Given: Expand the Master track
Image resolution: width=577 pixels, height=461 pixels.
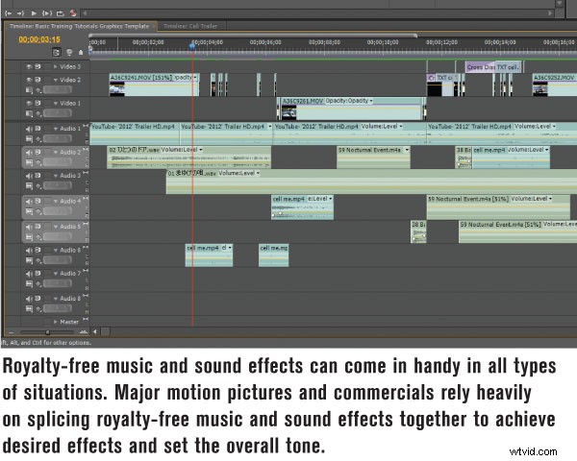Looking at the screenshot, I should pyautogui.click(x=56, y=322).
